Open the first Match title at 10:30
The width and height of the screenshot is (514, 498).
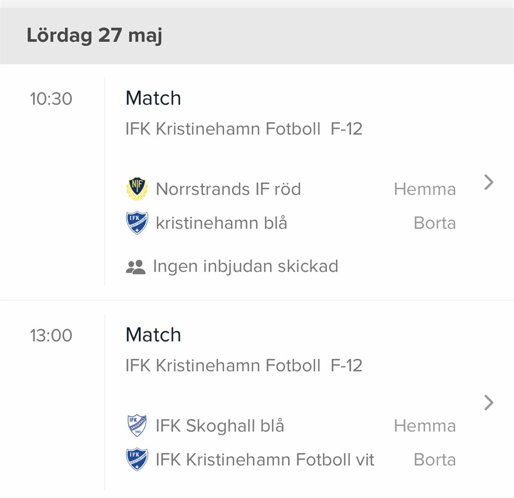pos(153,98)
